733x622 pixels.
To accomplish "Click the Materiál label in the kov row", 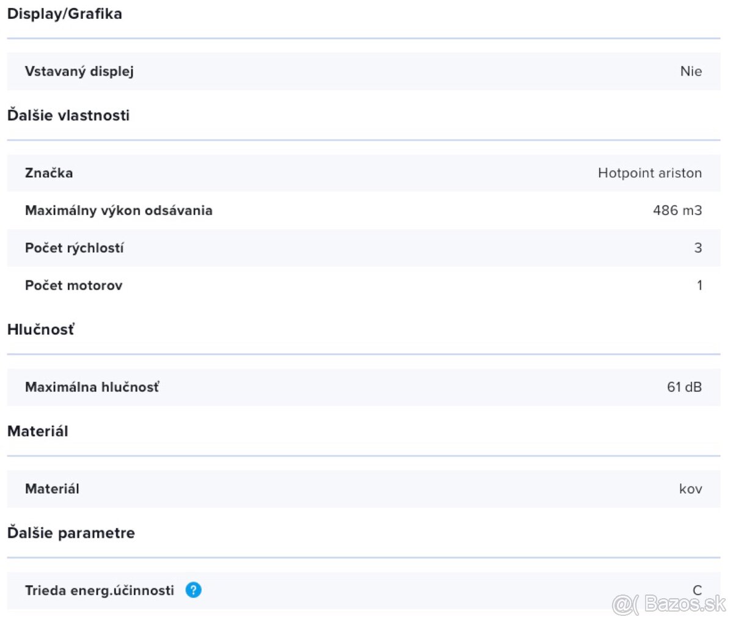I will pos(52,489).
